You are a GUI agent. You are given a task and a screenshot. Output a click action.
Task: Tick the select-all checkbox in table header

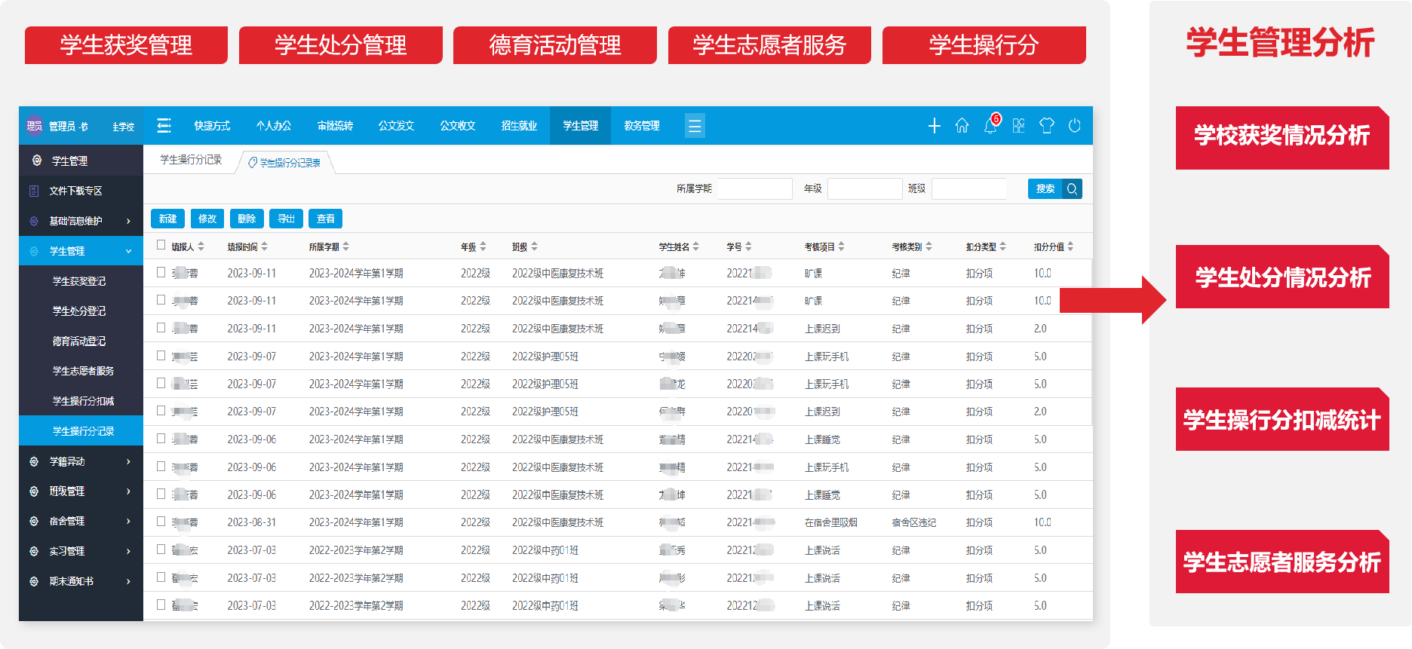click(x=161, y=245)
